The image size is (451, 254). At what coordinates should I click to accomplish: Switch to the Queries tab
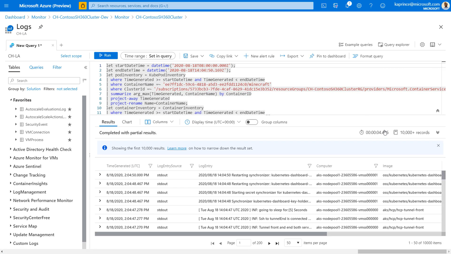(36, 67)
